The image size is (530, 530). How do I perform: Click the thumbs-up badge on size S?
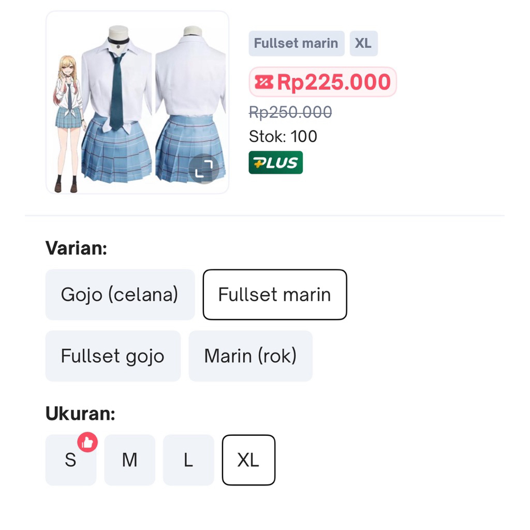tap(87, 441)
